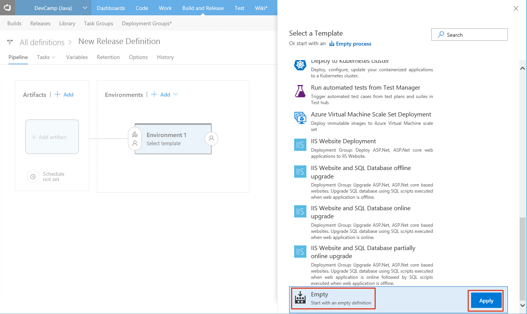Select the Test Manager flask icon

pos(300,91)
